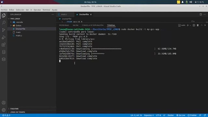Image resolution: width=208 pixels, height=117 pixels.
Task: Change language mode Docker in status bar
Action: pyautogui.click(x=171, y=115)
